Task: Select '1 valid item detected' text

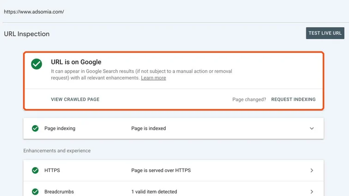Action: click(154, 191)
